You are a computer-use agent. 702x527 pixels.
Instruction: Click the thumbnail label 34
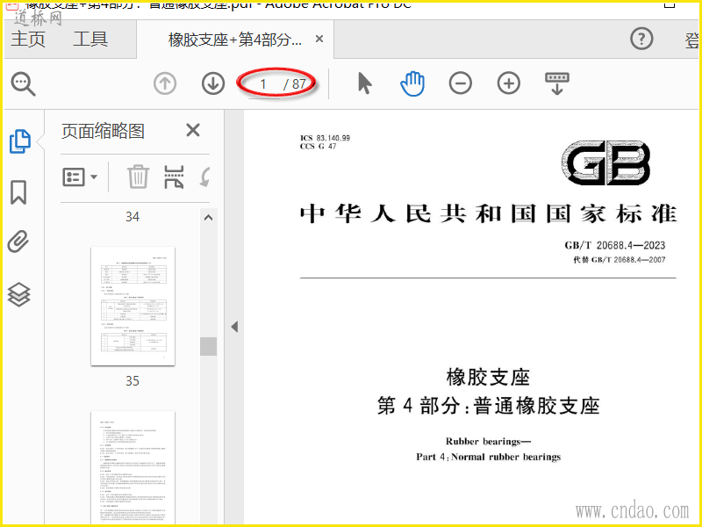[133, 217]
